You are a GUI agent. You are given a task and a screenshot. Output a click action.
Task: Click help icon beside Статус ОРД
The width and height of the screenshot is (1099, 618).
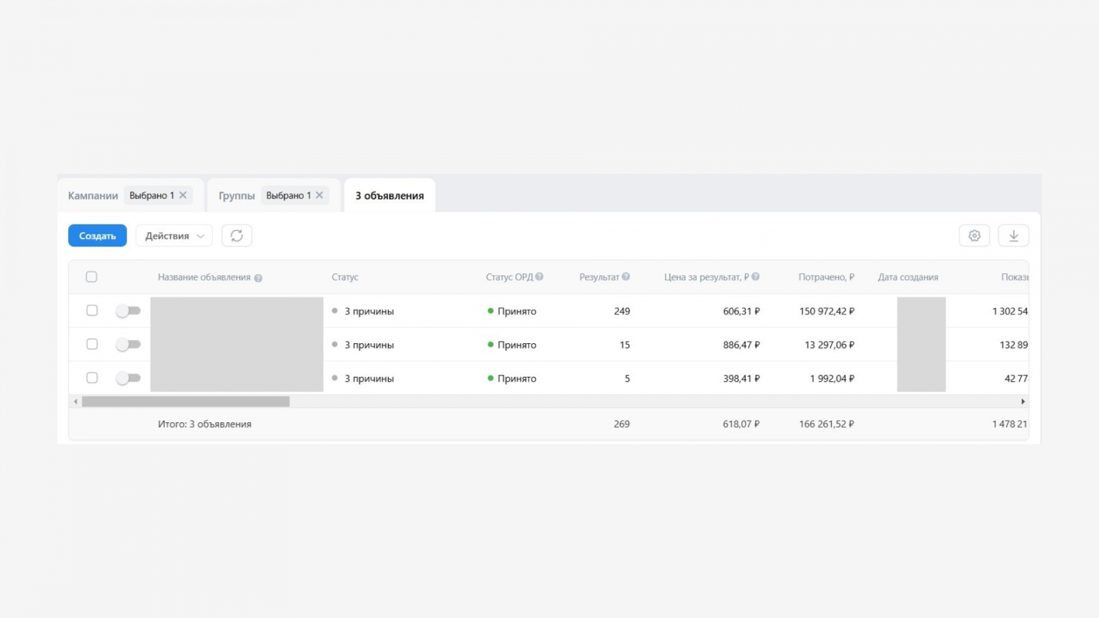539,277
